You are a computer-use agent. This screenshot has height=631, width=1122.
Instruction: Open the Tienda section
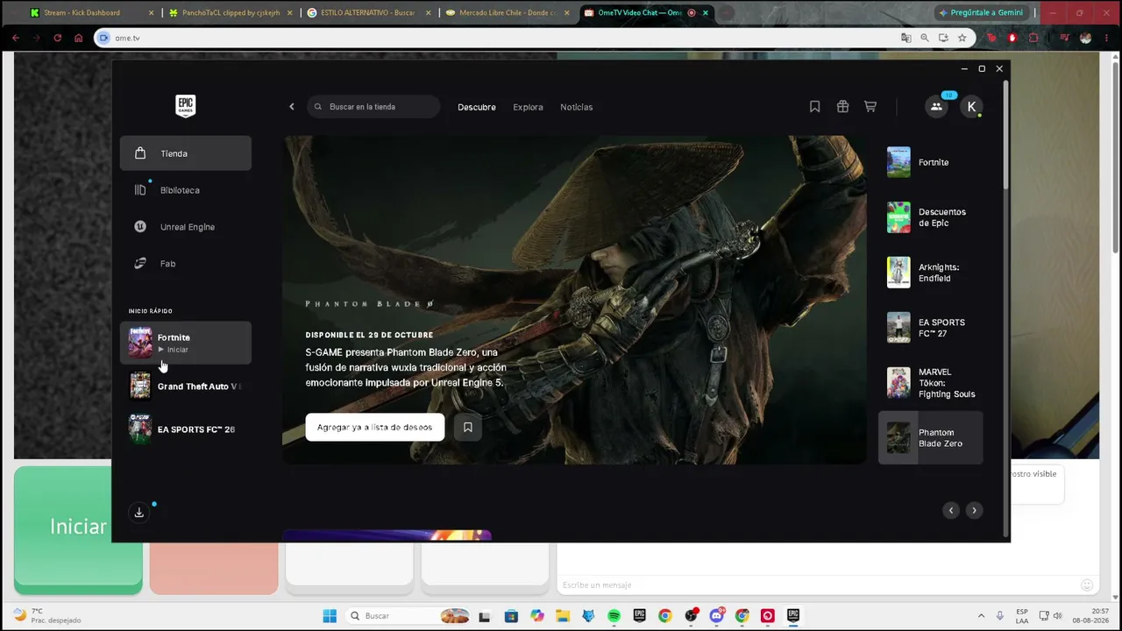tap(186, 153)
